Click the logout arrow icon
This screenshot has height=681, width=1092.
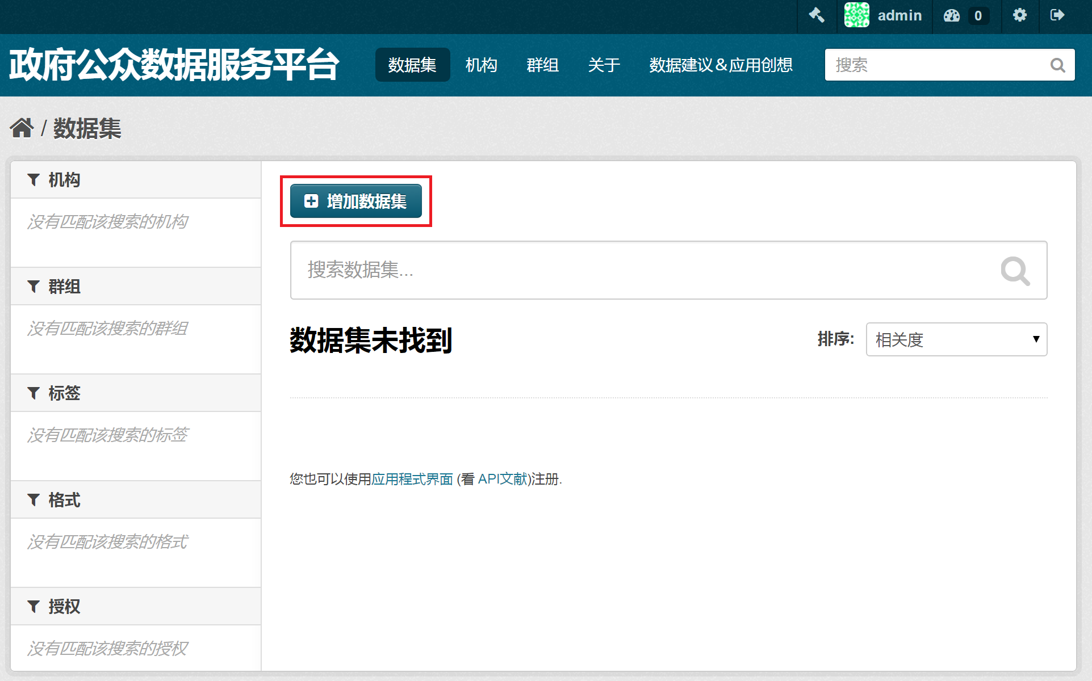(1057, 15)
